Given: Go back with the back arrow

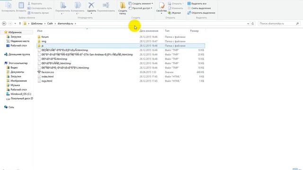Looking at the screenshot, I should point(4,24).
